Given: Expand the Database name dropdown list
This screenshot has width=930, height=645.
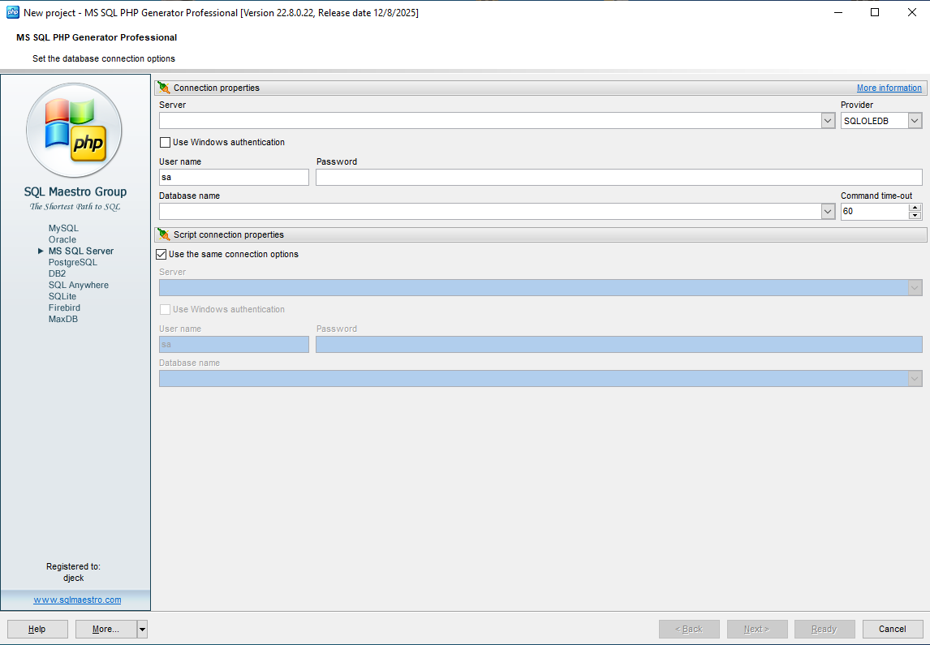Looking at the screenshot, I should click(x=828, y=212).
